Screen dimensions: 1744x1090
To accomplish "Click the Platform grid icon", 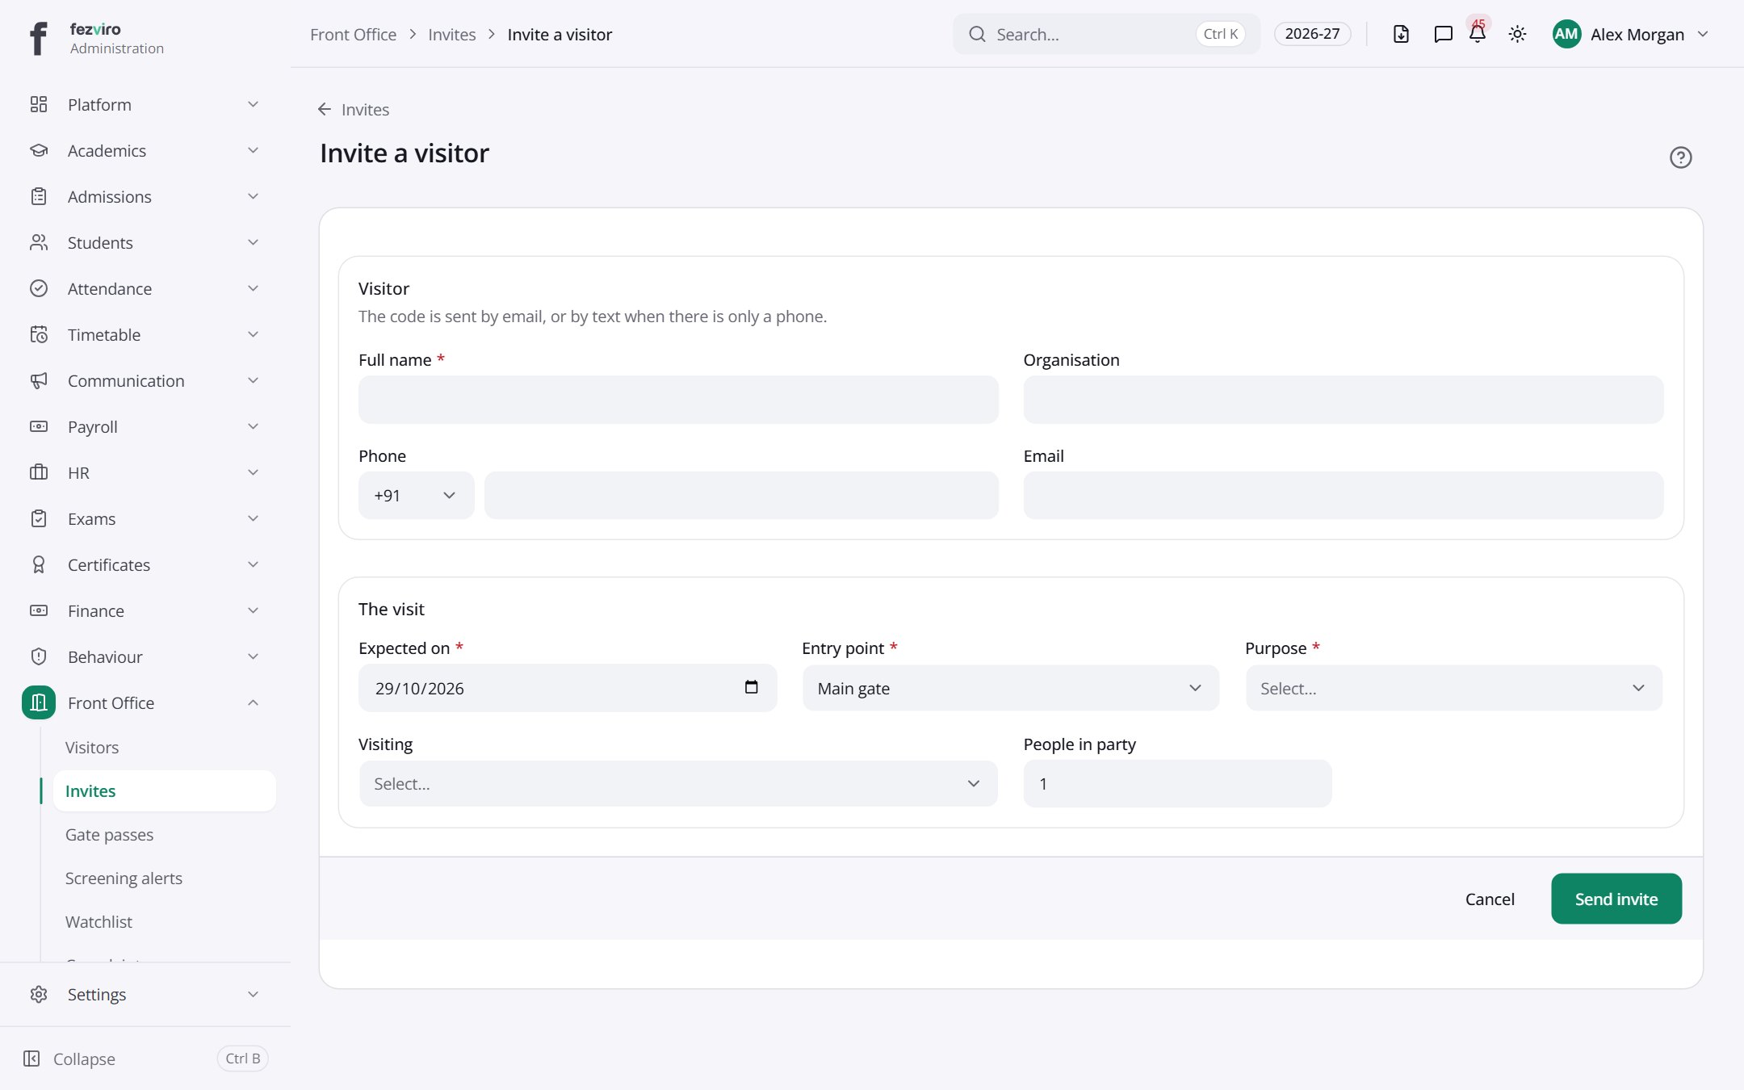I will [x=39, y=104].
